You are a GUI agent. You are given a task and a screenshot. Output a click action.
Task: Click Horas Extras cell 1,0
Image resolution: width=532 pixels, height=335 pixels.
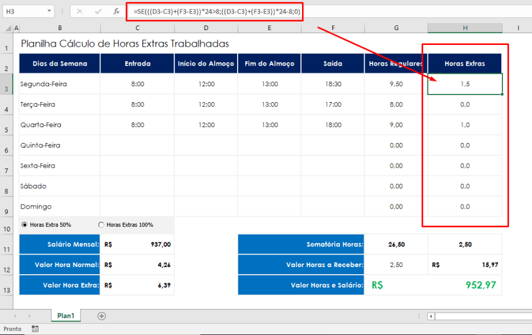point(465,125)
